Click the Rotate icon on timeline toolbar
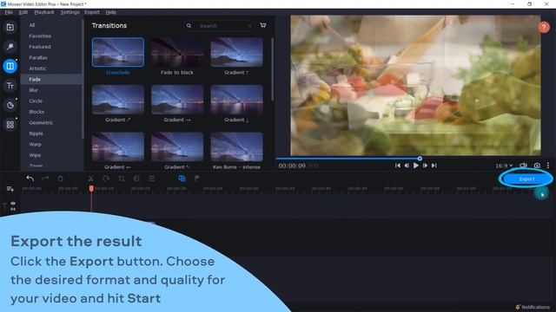556x312 pixels. (x=106, y=179)
